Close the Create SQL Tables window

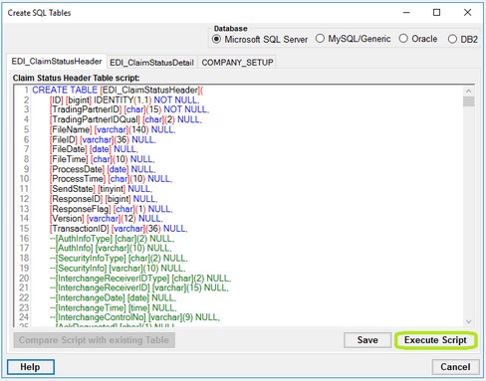point(467,13)
